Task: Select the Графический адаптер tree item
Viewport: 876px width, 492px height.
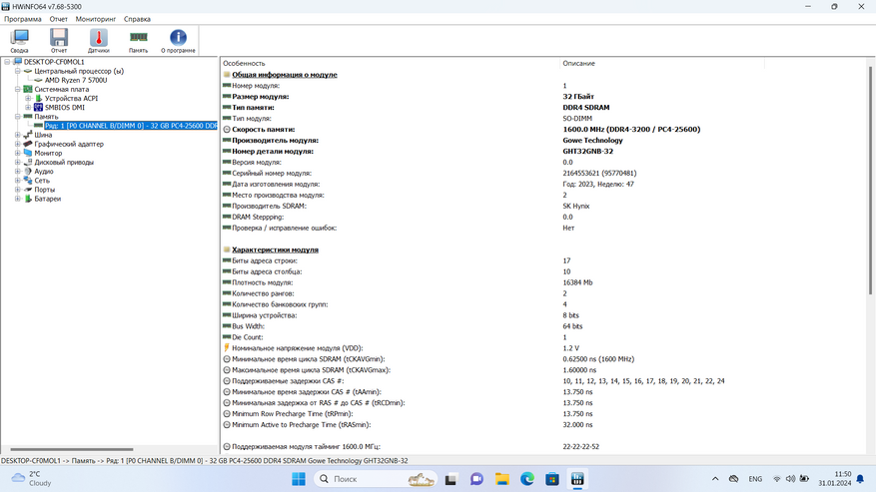Action: (69, 144)
